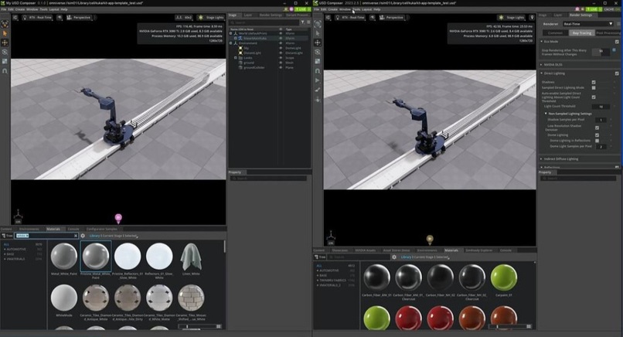Viewport: 623px width, 337px height.
Task: Select the arrow selection tool in left window
Action: [5, 33]
